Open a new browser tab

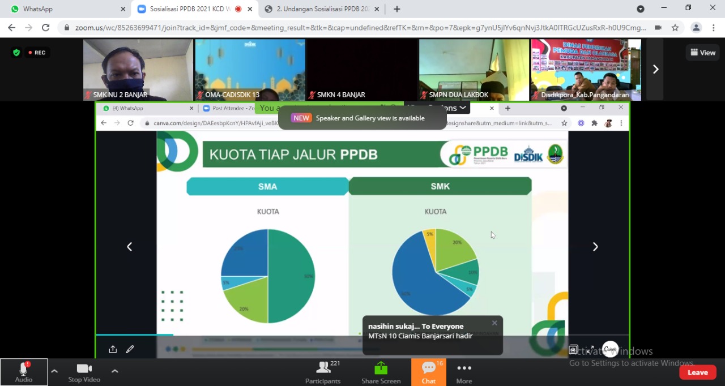(397, 9)
